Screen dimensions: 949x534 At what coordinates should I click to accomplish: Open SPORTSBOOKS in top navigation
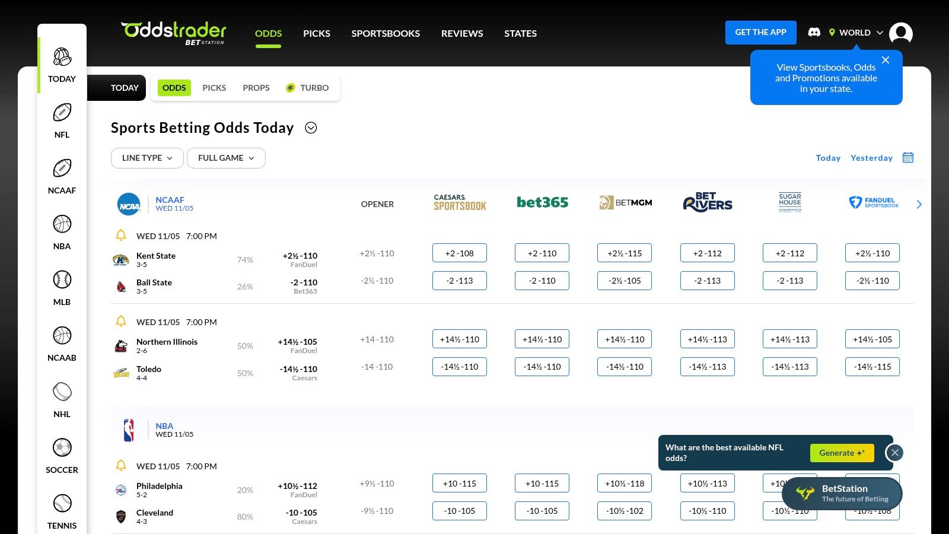click(386, 33)
